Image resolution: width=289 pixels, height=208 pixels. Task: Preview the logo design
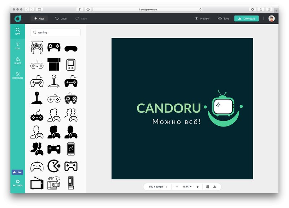(x=202, y=19)
